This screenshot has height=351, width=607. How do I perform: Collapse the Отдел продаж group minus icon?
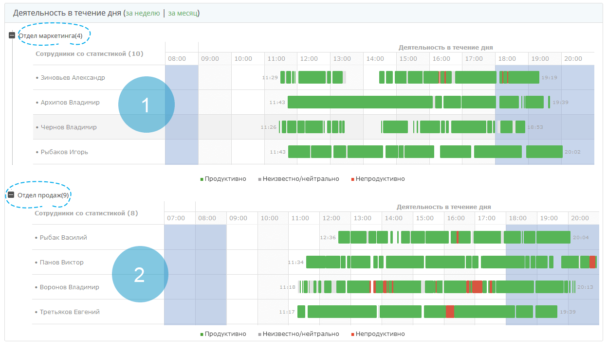coord(11,195)
